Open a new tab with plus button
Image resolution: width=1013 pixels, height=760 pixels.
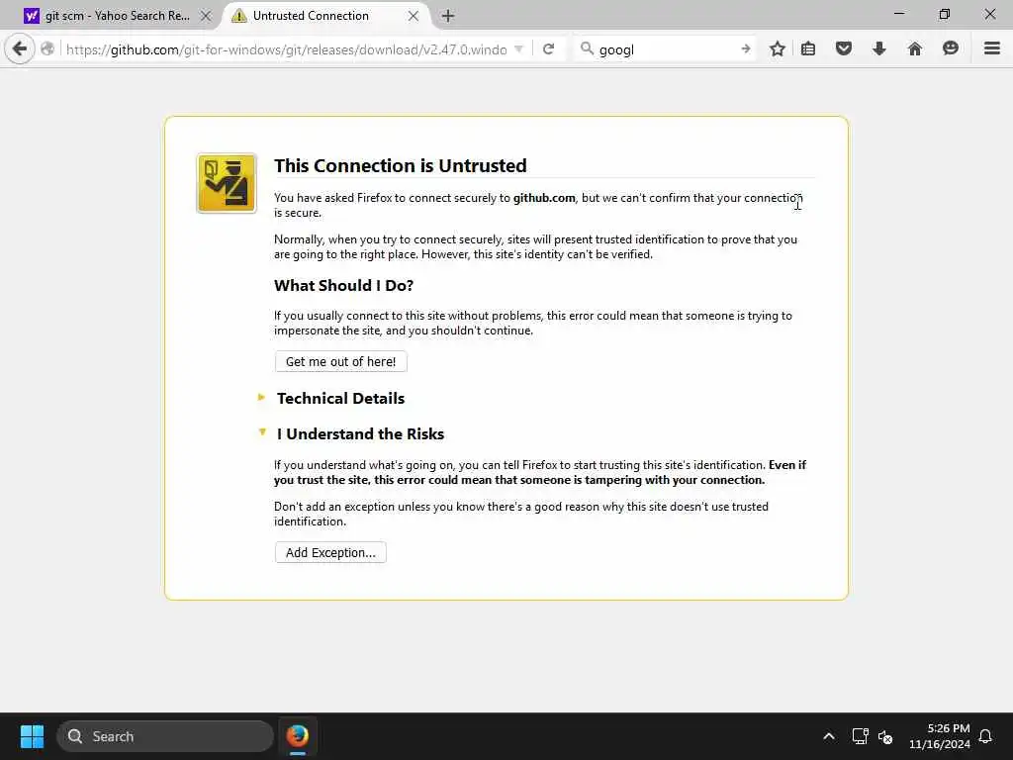pos(448,16)
